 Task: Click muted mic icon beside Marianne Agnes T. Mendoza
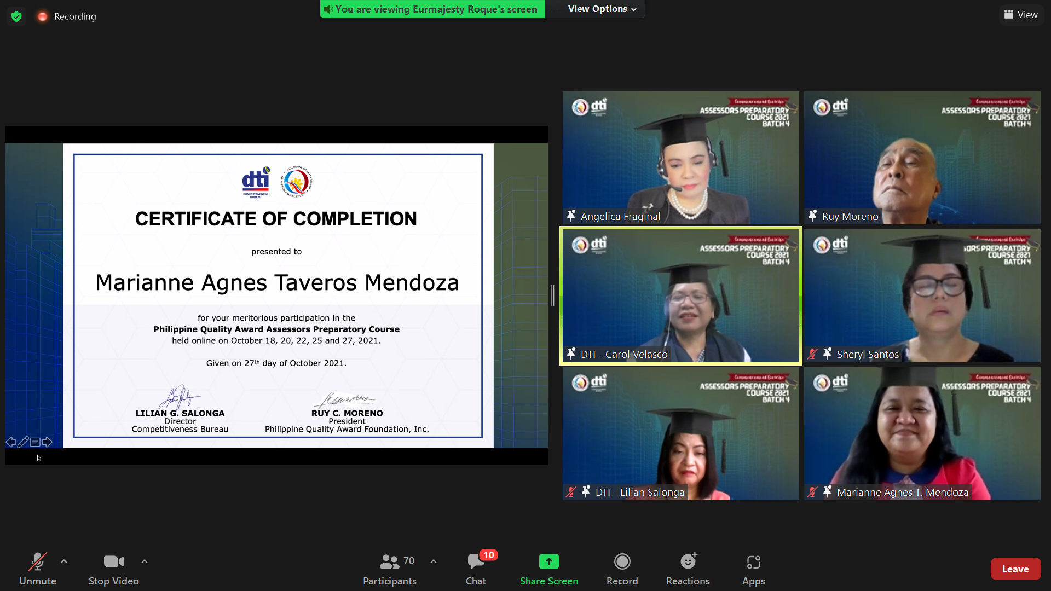point(812,492)
